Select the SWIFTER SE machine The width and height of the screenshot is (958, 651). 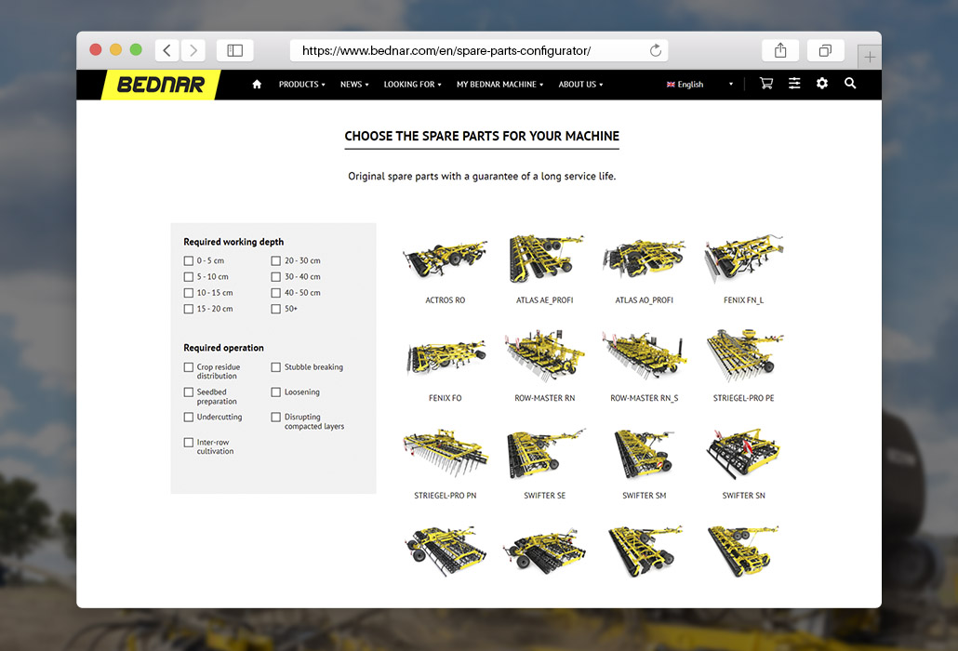coord(544,464)
